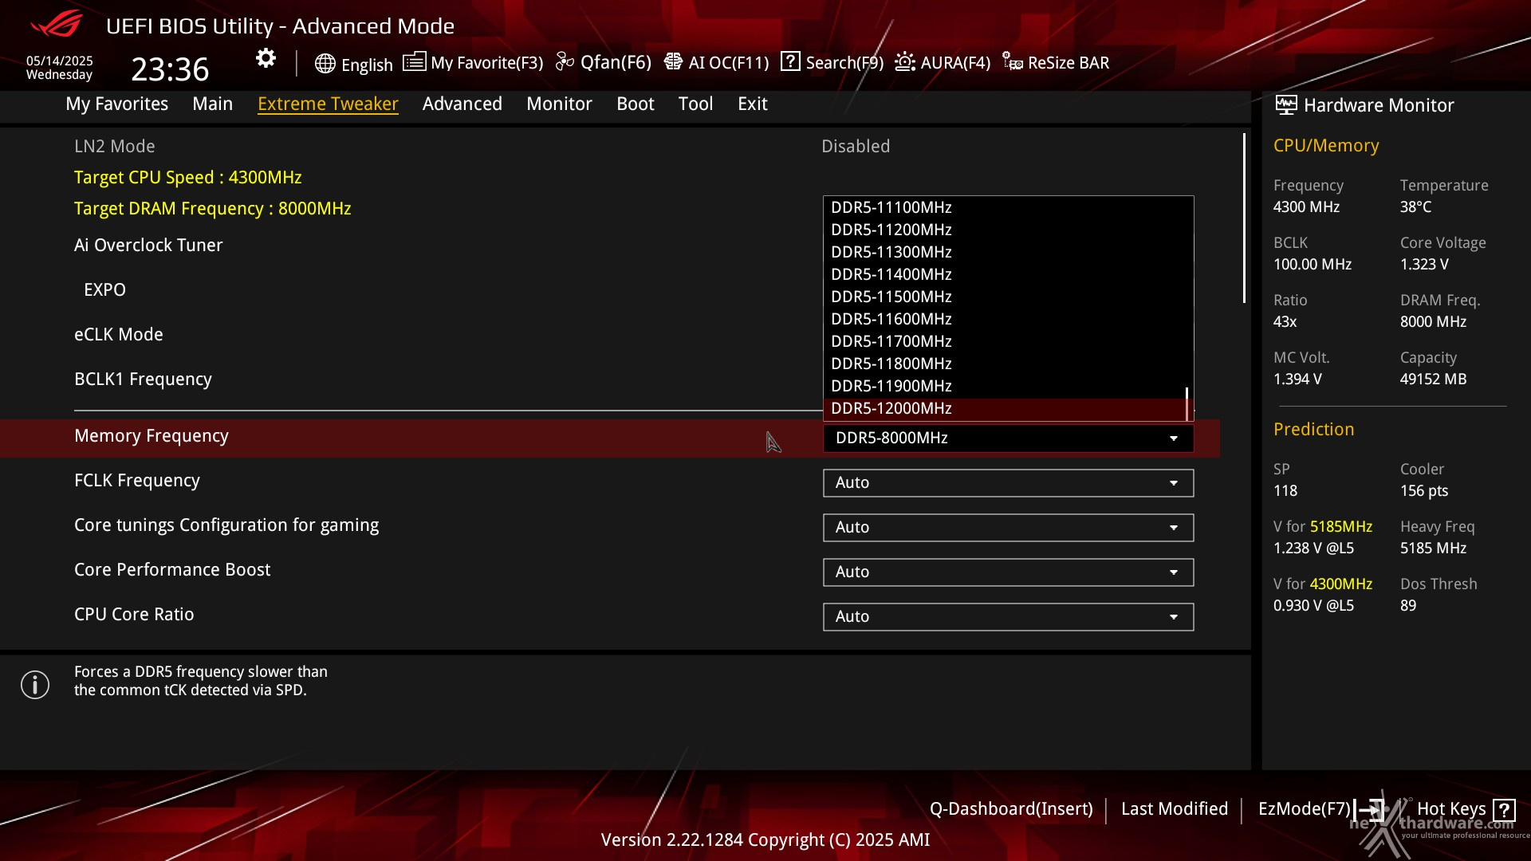
Task: Select DDR5-11900MHz option
Action: (x=1005, y=386)
